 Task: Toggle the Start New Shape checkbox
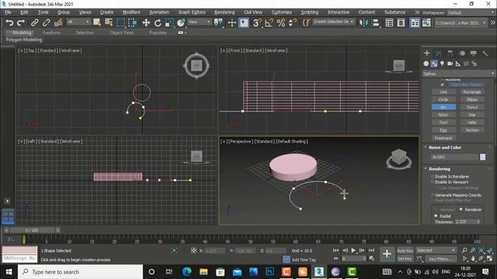(x=443, y=84)
